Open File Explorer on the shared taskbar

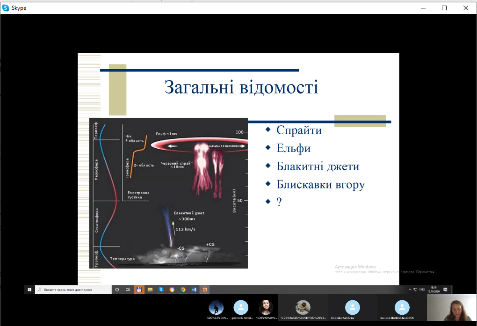(150, 290)
